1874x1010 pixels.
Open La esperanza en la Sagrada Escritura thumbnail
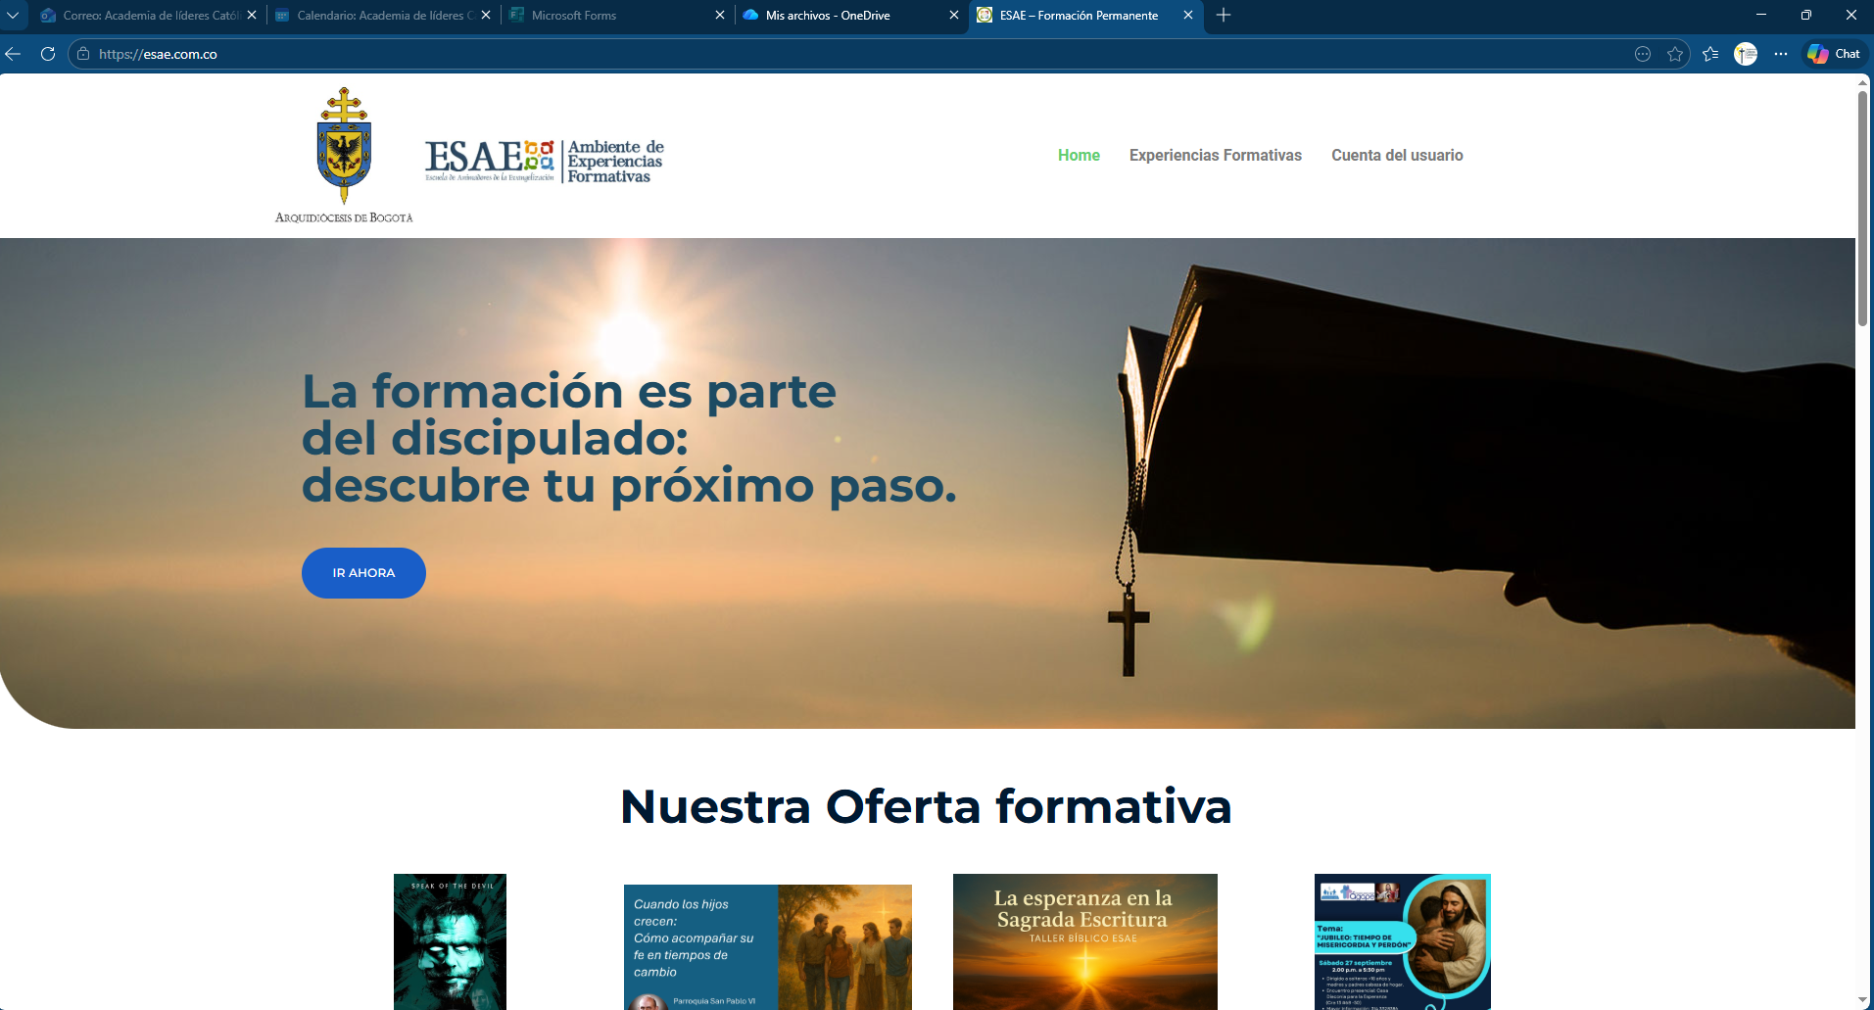coord(1084,940)
